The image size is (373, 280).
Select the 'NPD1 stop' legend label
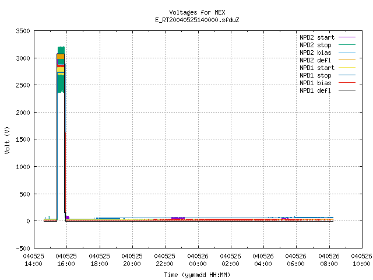315,75
